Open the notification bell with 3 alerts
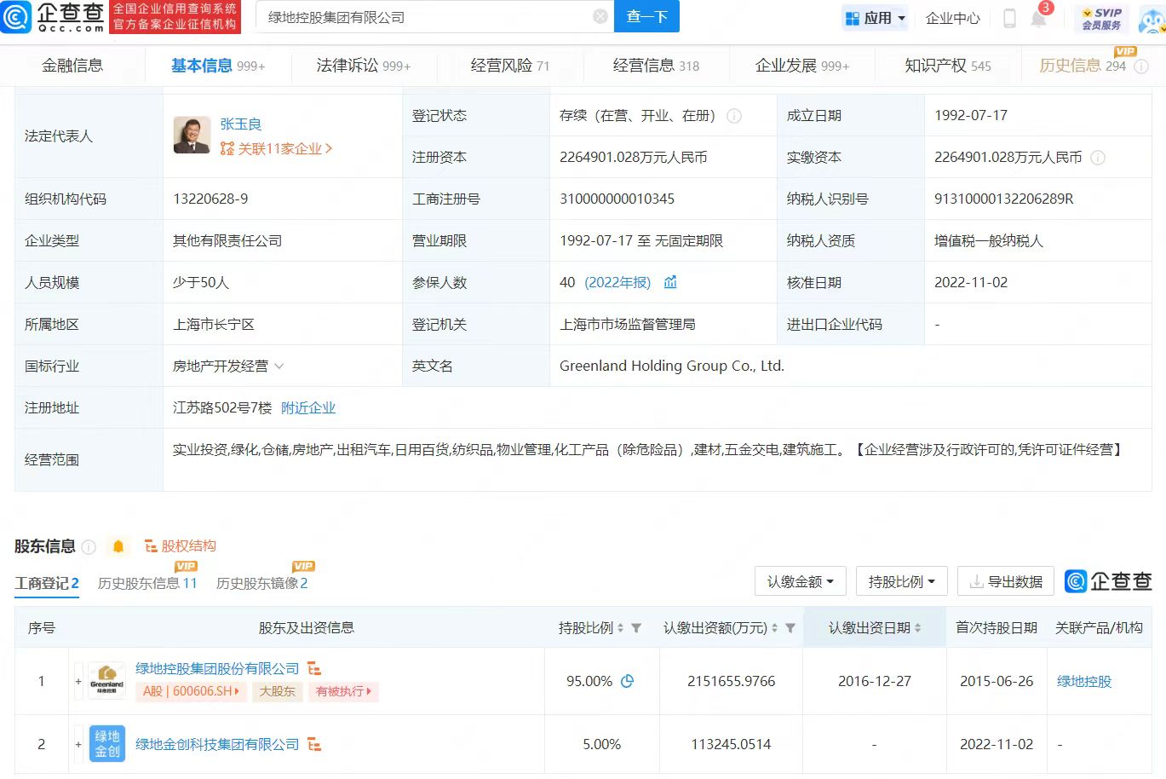The height and width of the screenshot is (779, 1166). tap(1039, 17)
